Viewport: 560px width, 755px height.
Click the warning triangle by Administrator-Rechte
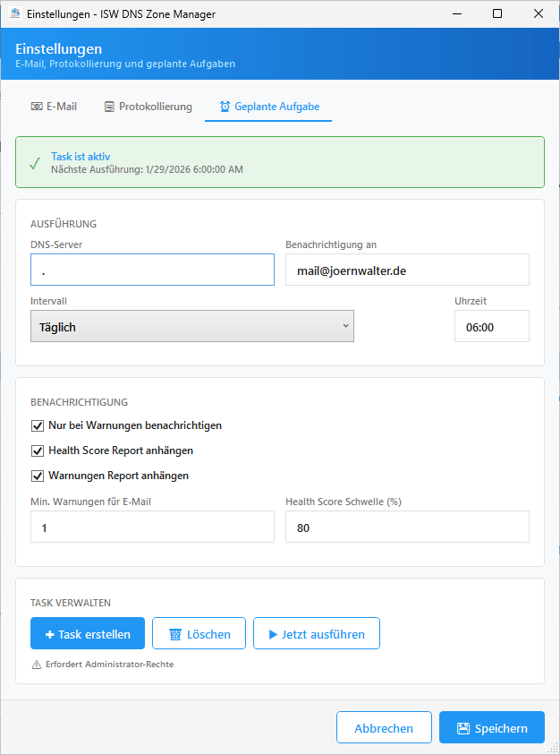coord(37,665)
